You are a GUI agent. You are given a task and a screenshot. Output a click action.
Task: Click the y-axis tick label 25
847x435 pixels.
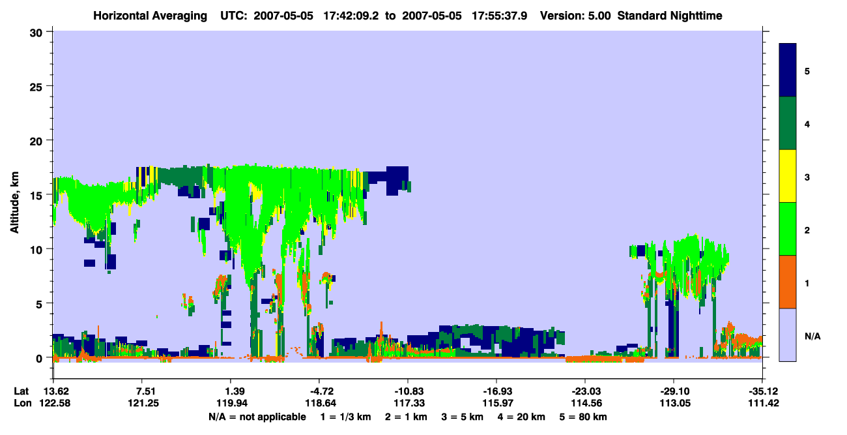point(38,86)
